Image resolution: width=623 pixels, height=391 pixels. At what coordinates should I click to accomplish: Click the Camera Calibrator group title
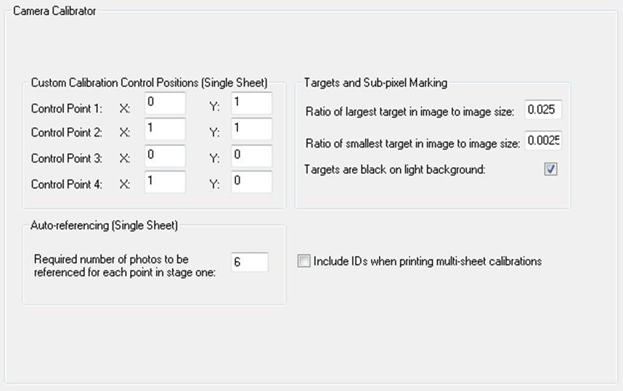coord(54,11)
